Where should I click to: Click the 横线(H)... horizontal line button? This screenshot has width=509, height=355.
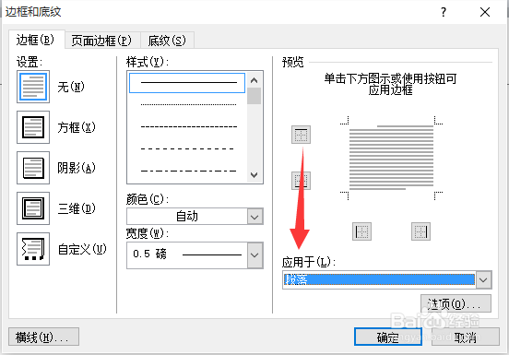pos(43,337)
